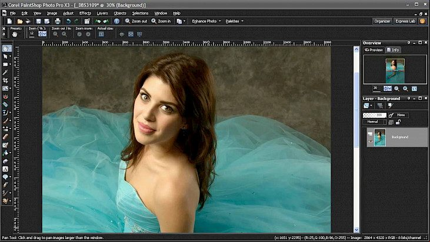430x242 pixels.
Task: Switch to the Preview tab
Action: 374,50
